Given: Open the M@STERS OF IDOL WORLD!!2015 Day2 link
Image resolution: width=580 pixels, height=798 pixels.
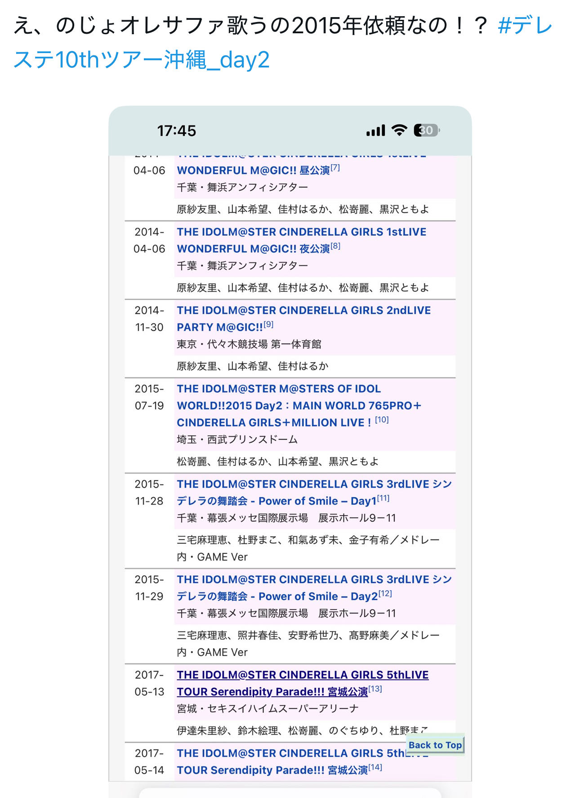Looking at the screenshot, I should (x=299, y=405).
